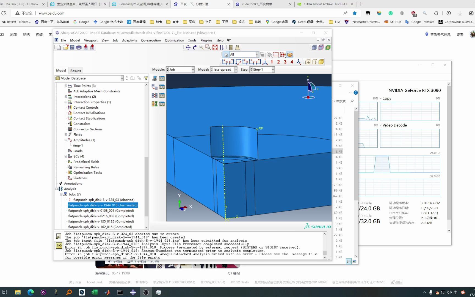
Task: Click the 查看天气信息 link
Action: [440, 34]
